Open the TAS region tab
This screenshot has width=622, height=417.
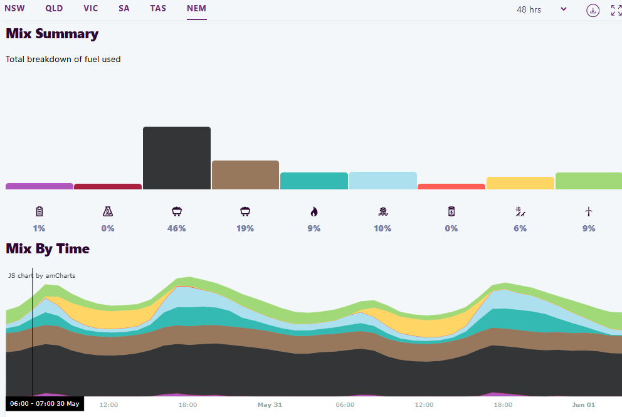click(x=158, y=9)
